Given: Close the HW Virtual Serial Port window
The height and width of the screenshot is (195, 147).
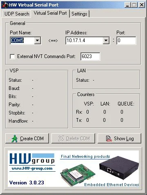Looking at the screenshot, I should pyautogui.click(x=142, y=5).
